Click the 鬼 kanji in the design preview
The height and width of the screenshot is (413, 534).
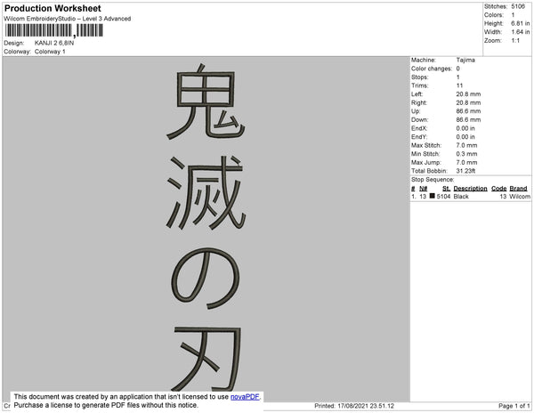pos(206,101)
